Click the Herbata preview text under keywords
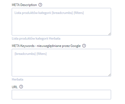This screenshot has height=104, width=125. point(17,79)
